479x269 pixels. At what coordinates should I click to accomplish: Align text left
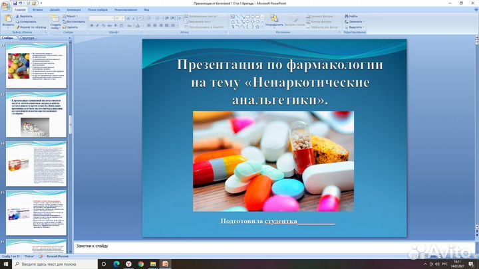coord(149,26)
